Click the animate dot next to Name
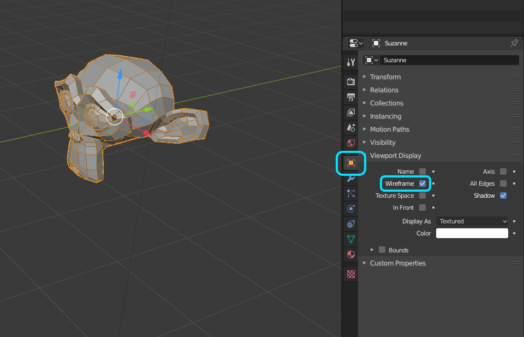This screenshot has height=337, width=524. [433, 172]
